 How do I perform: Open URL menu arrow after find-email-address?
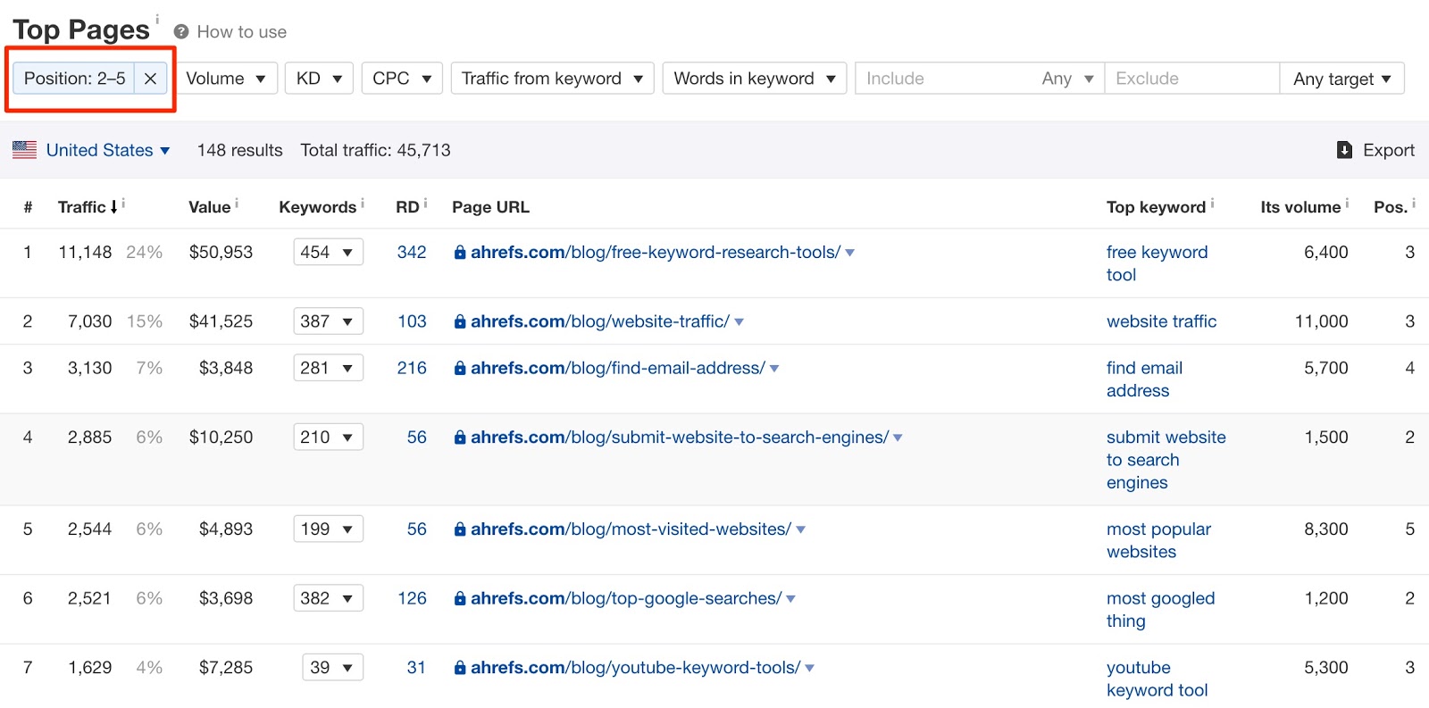pyautogui.click(x=774, y=369)
